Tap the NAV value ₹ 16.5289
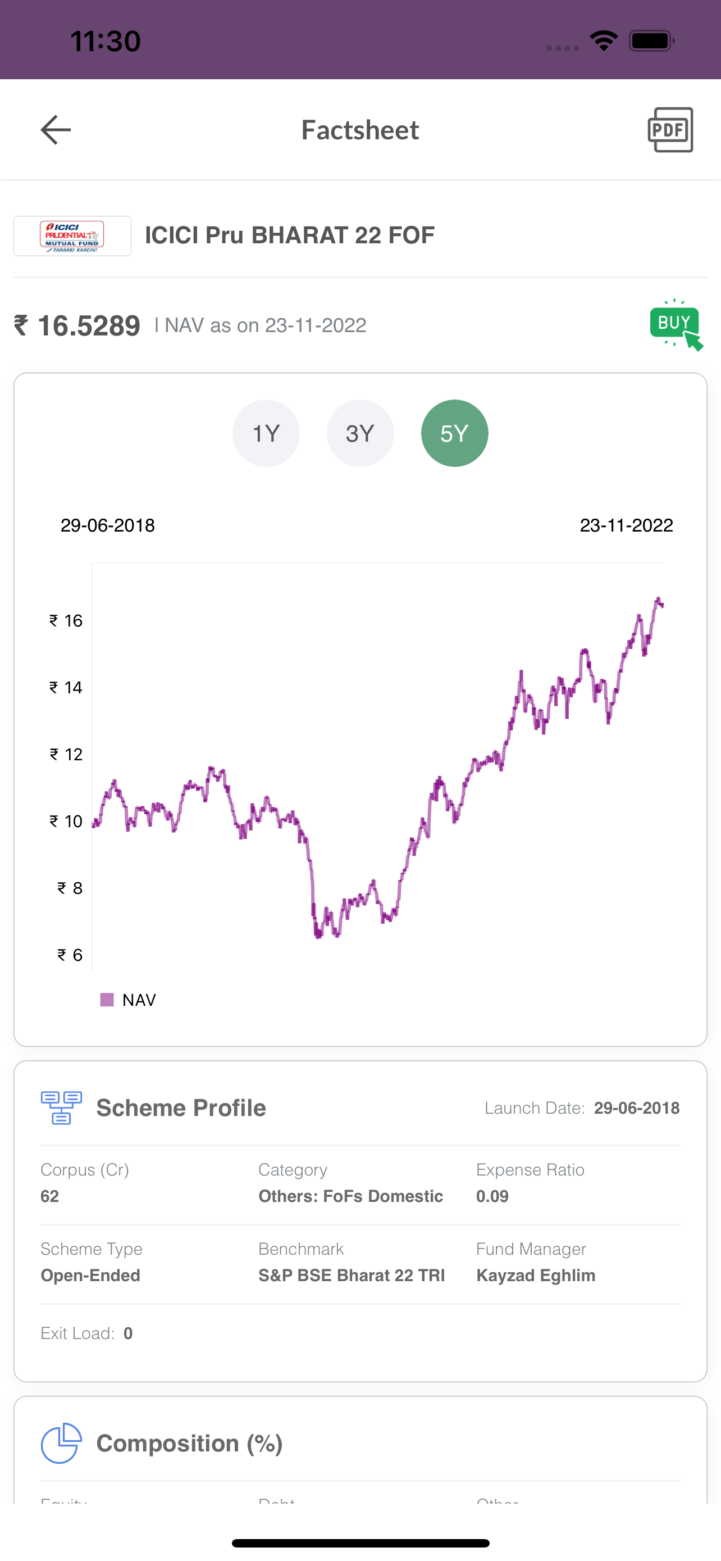This screenshot has height=1561, width=721. pos(77,325)
